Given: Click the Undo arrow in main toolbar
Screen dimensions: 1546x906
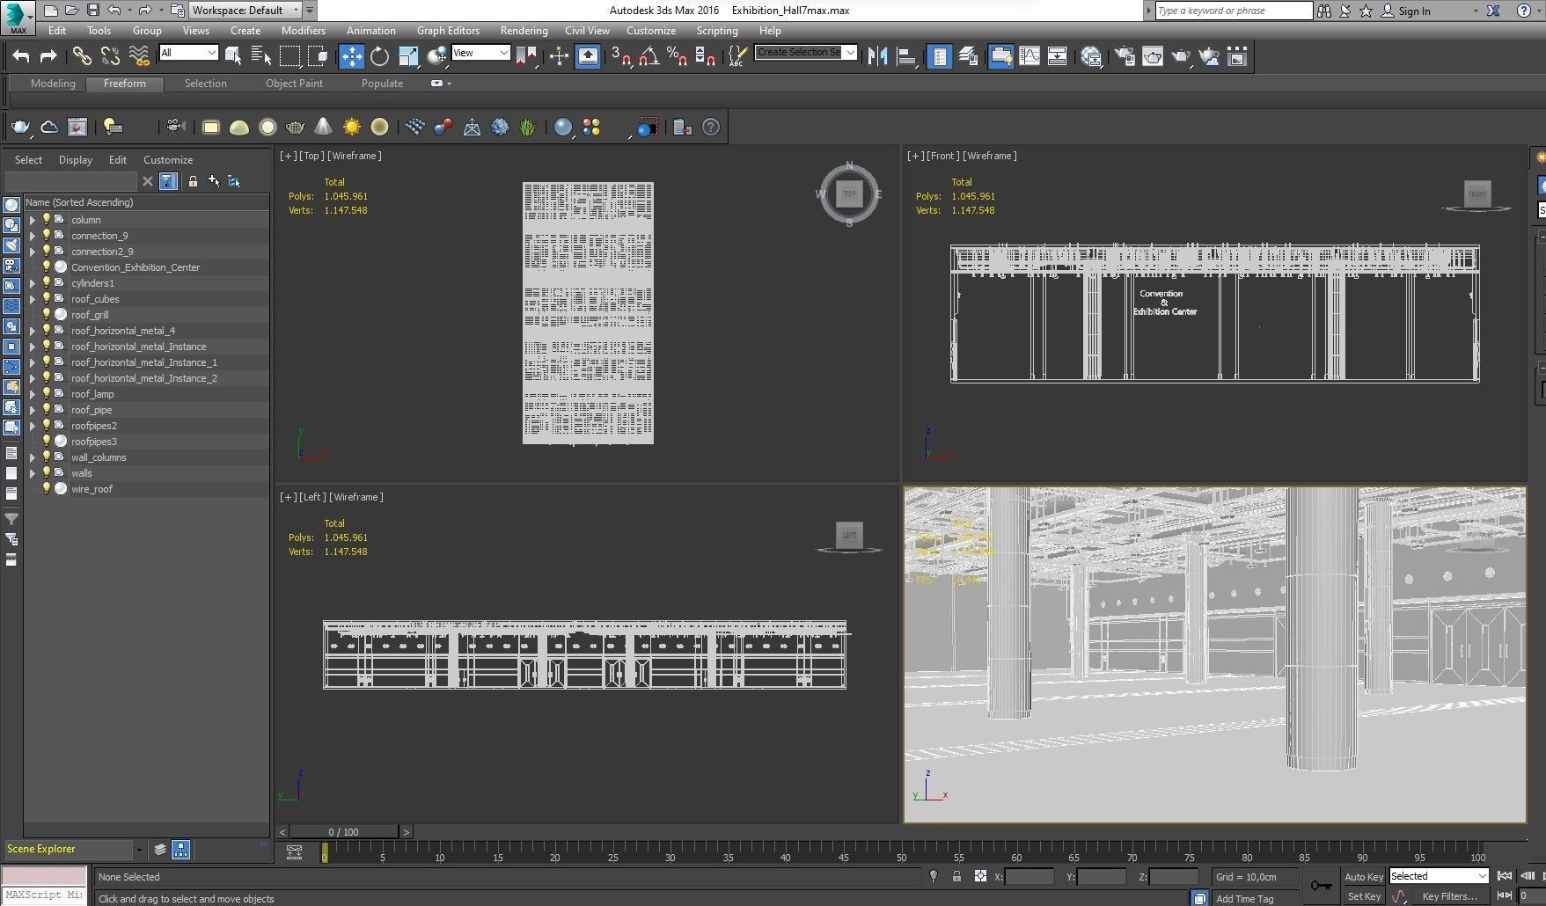Looking at the screenshot, I should 20,56.
